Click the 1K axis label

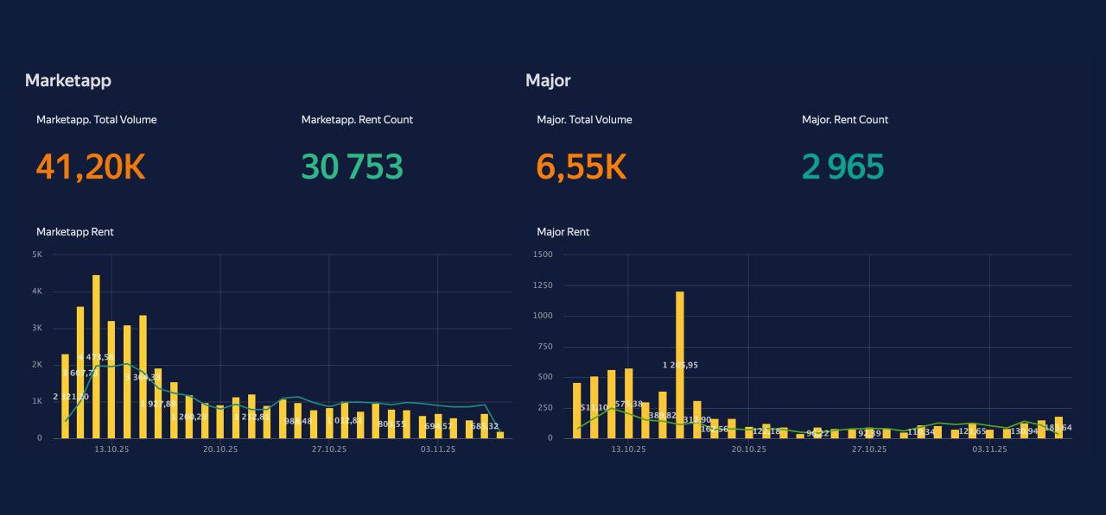[37, 401]
